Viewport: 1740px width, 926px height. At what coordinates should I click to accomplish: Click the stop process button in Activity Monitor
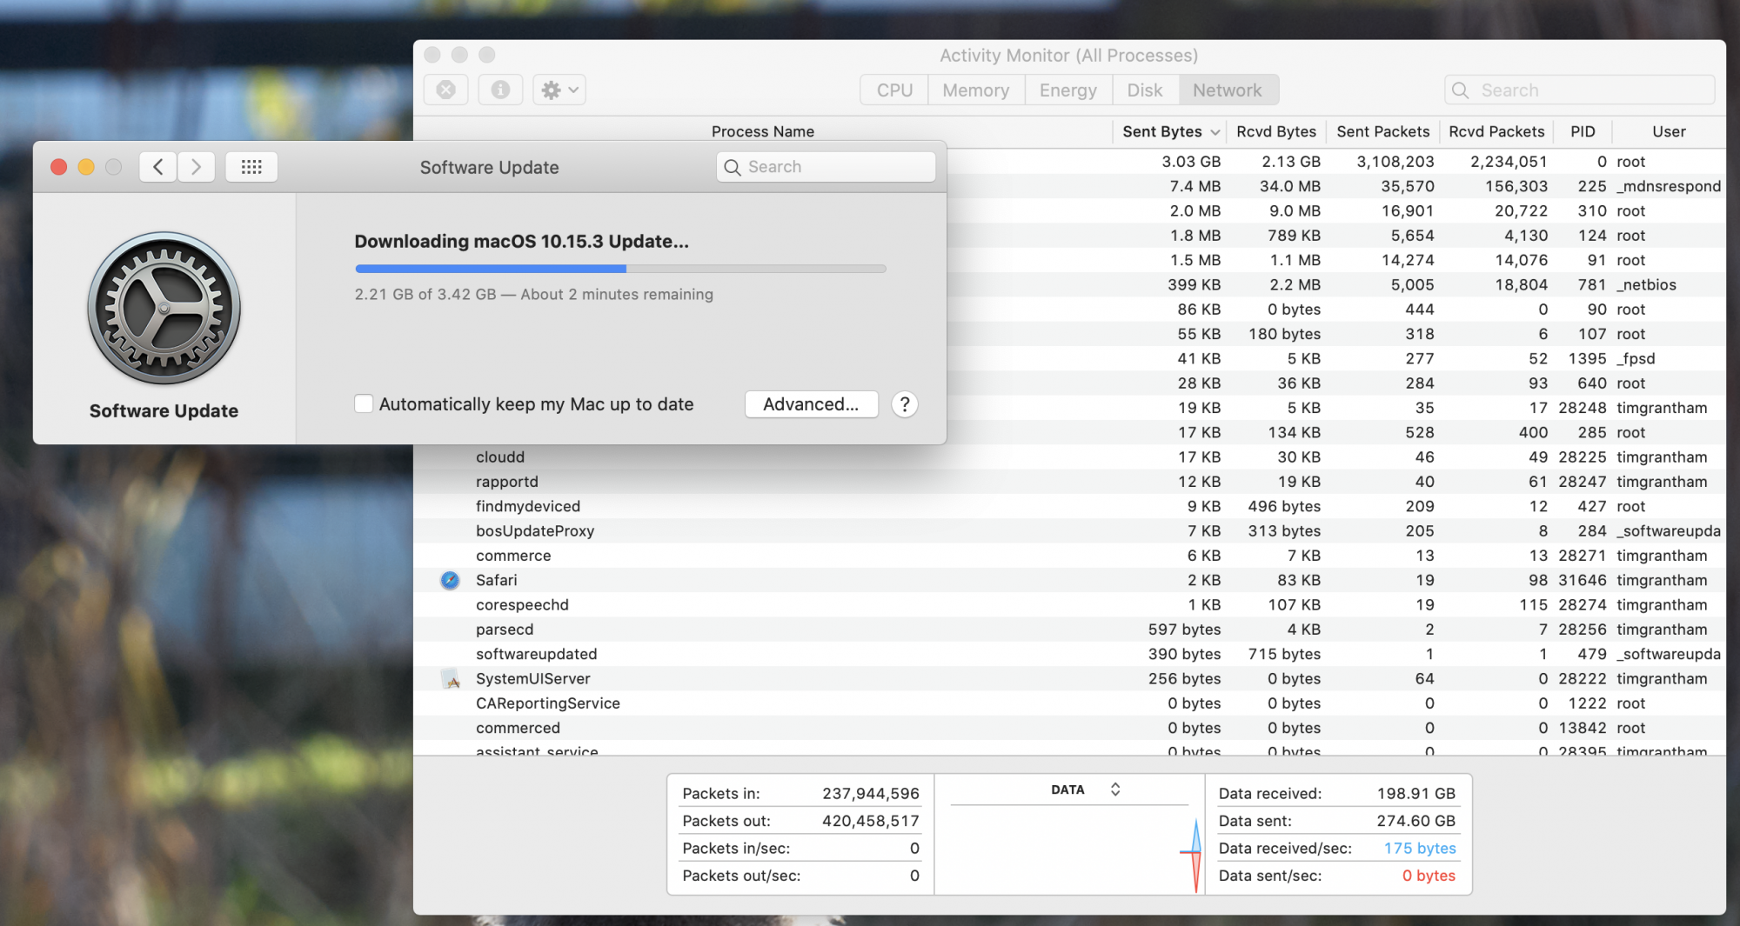[x=446, y=90]
